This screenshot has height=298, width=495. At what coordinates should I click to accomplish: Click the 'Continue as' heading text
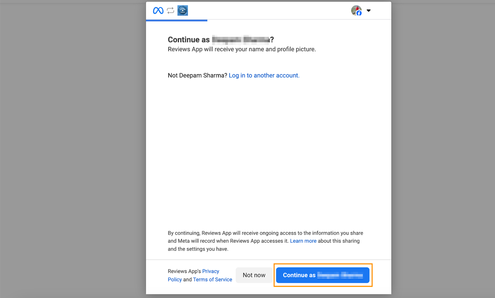pos(221,40)
